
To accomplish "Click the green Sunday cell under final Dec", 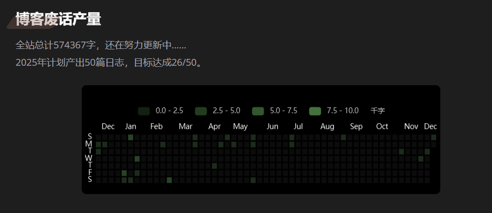I will pos(433,137).
